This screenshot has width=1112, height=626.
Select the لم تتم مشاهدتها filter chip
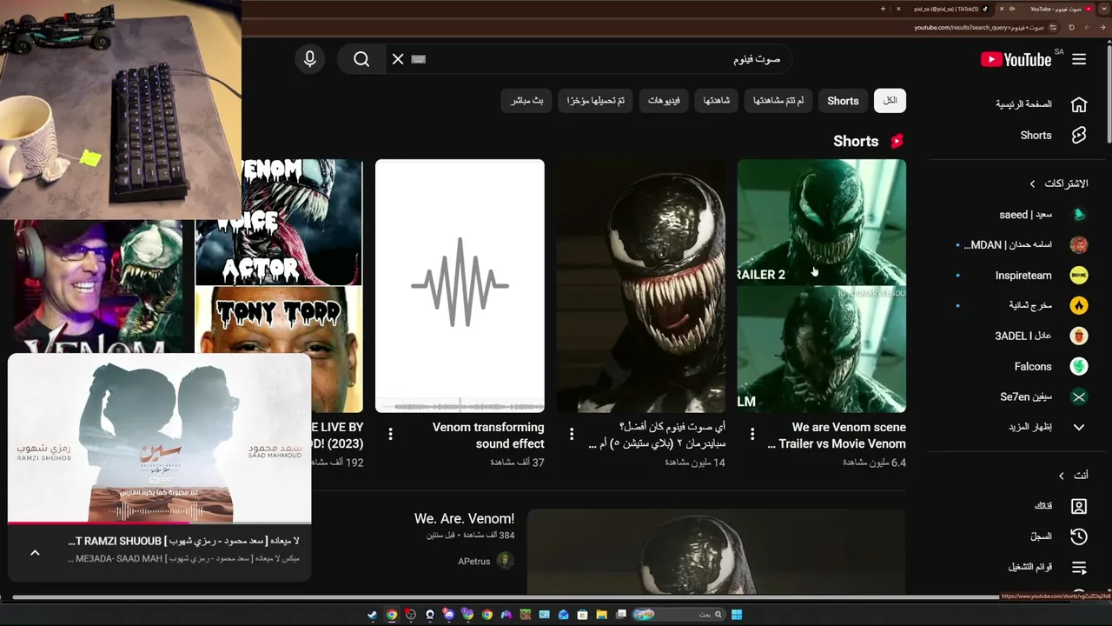point(778,101)
